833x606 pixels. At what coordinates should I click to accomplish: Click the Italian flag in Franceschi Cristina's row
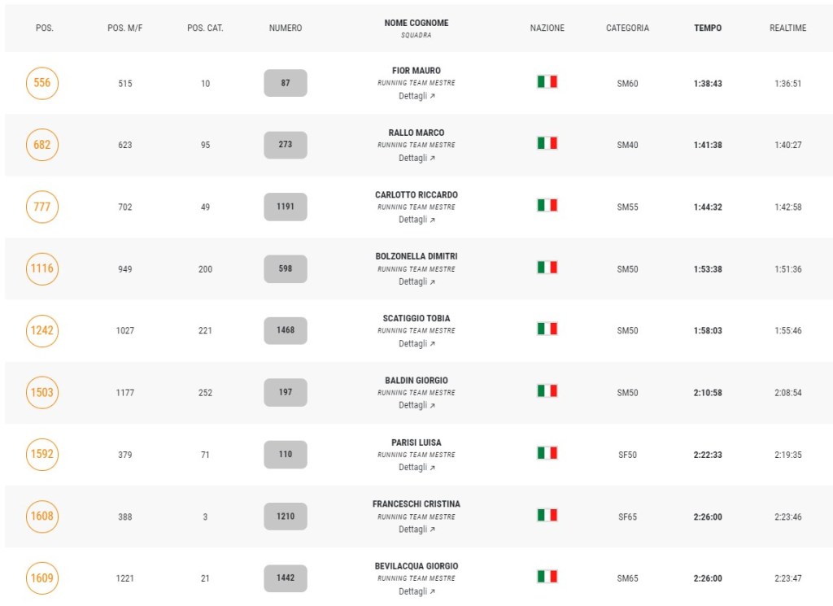[547, 516]
